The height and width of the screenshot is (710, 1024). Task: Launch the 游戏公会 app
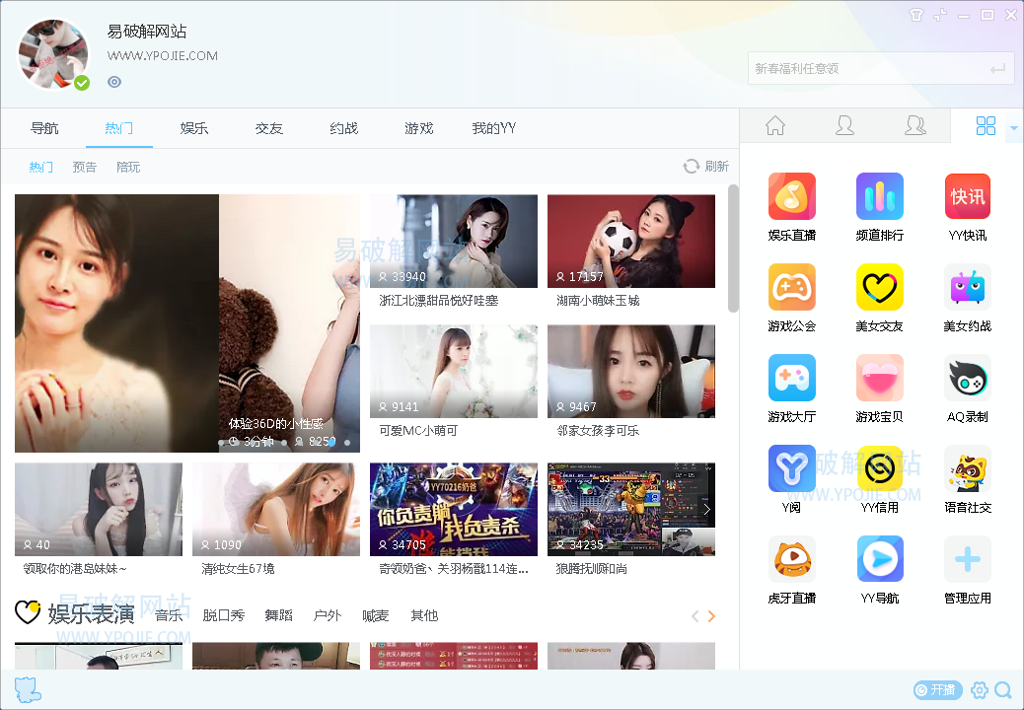point(791,287)
